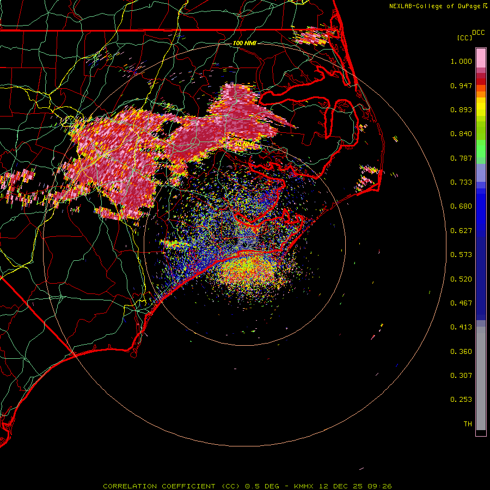Screen dimensions: 490x490
Task: Click the 0.893 color scale value
Action: pyautogui.click(x=461, y=109)
